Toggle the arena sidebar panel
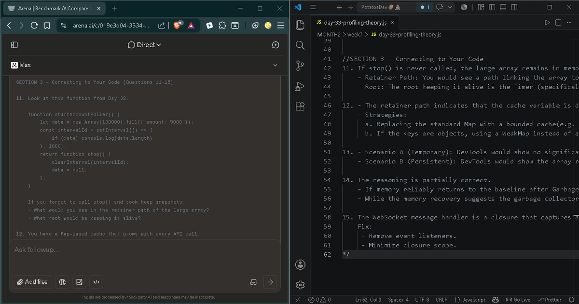The width and height of the screenshot is (579, 304). click(x=14, y=45)
